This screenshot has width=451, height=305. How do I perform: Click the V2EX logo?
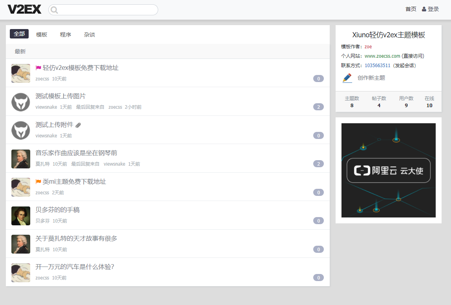point(24,9)
